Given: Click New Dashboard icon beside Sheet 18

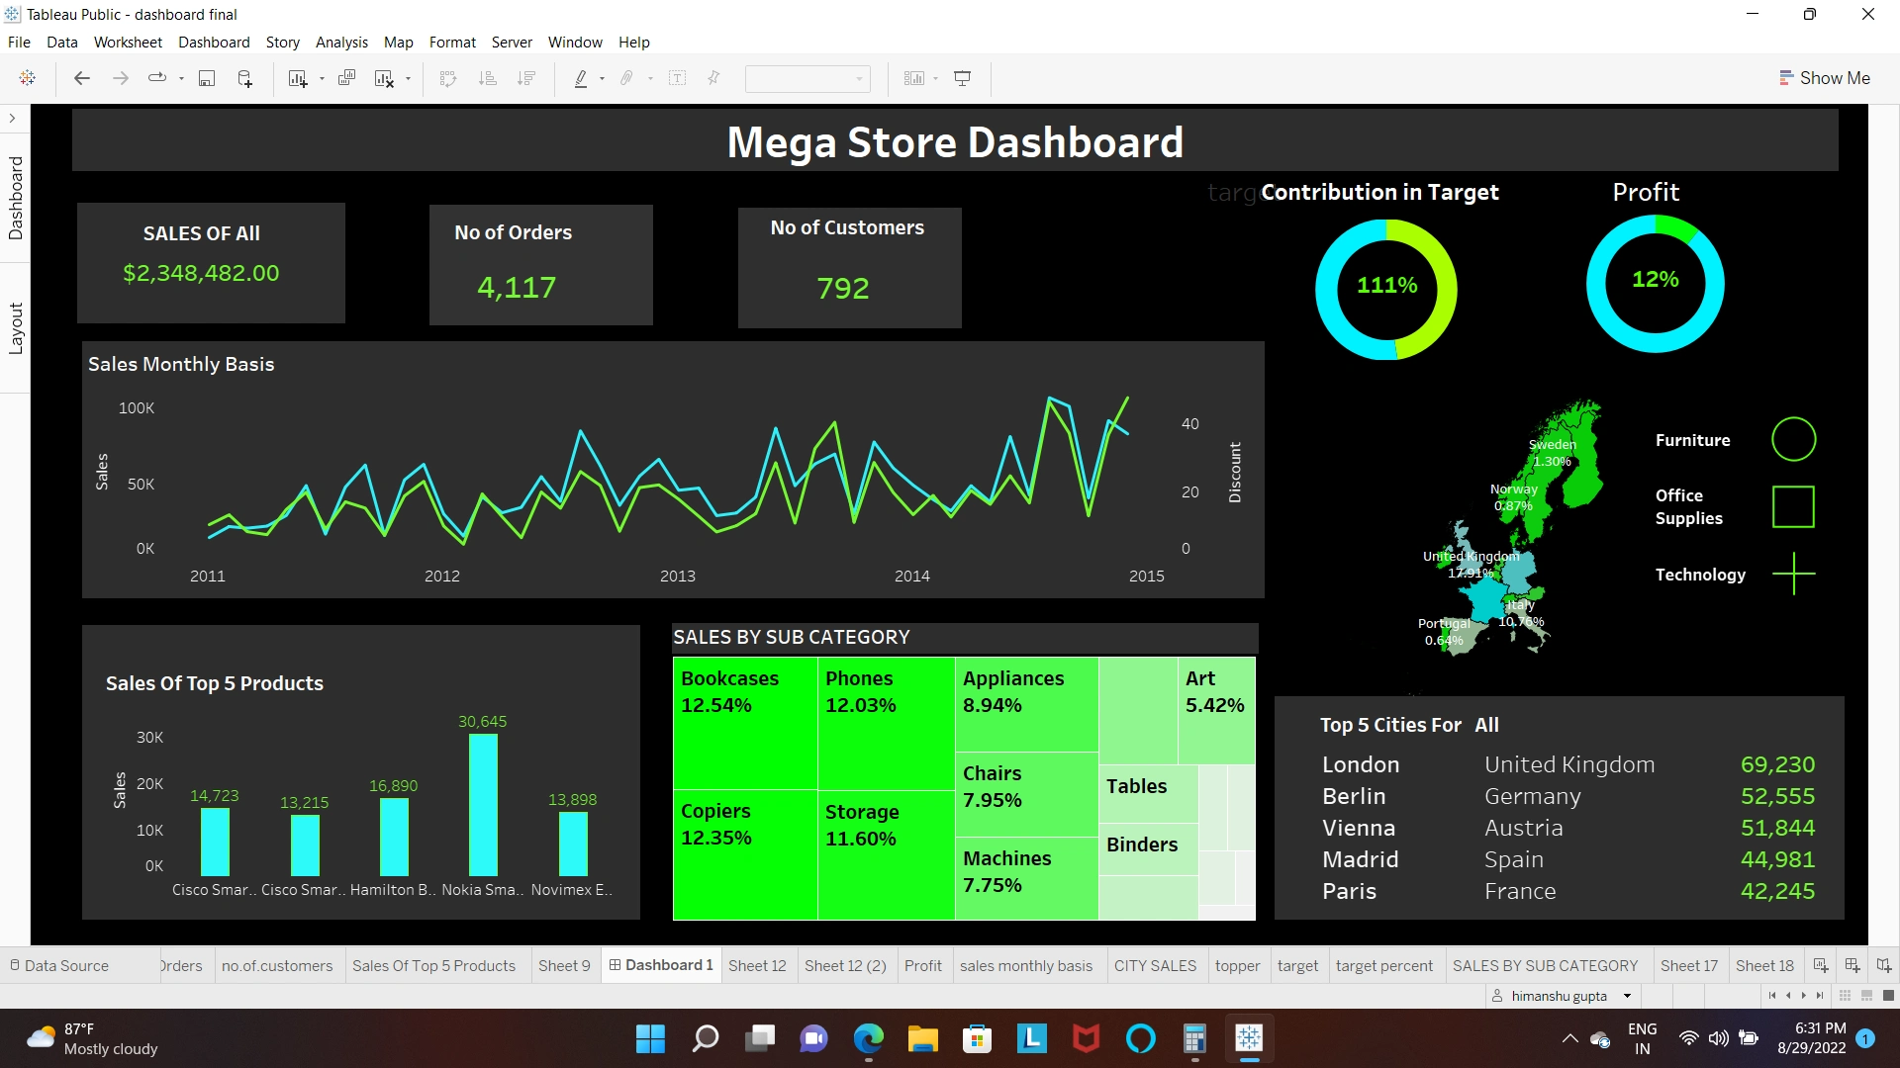Looking at the screenshot, I should click(1852, 965).
